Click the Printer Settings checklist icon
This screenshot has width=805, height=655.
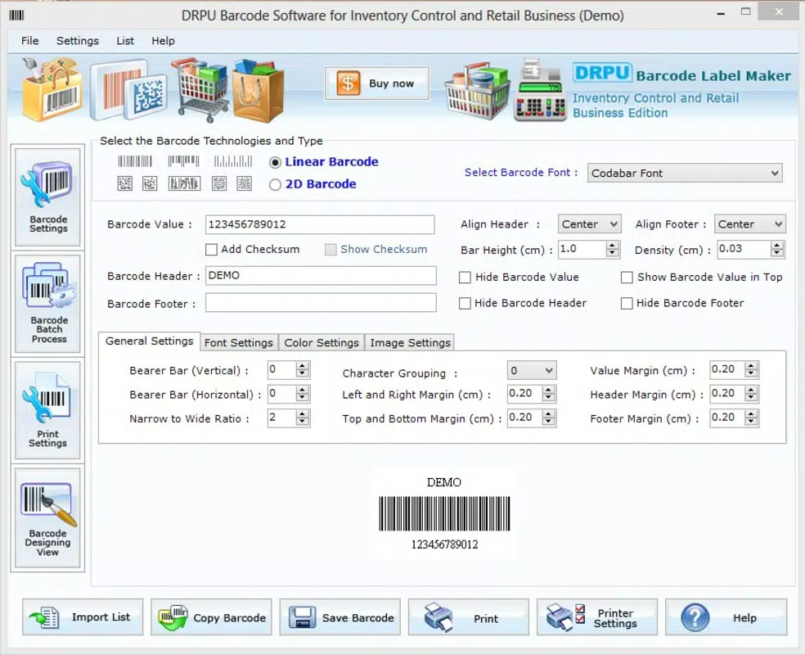coord(566,617)
